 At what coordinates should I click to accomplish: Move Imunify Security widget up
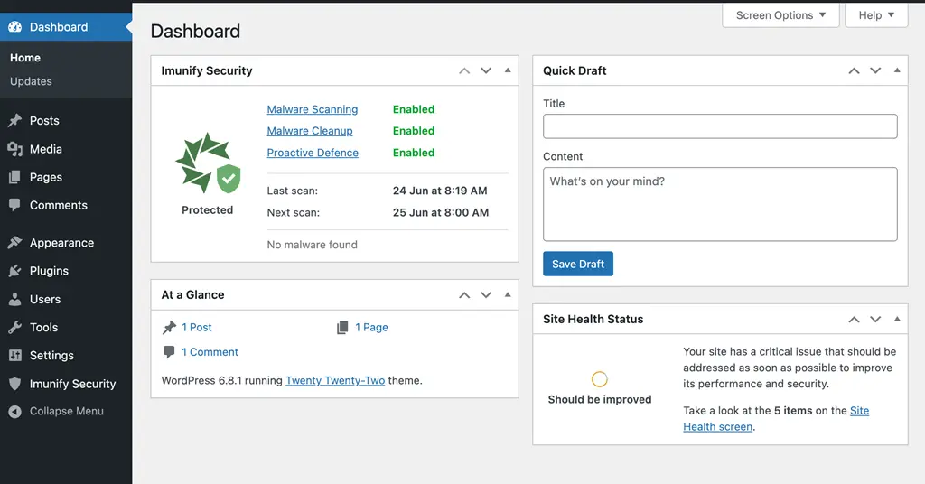pos(464,70)
